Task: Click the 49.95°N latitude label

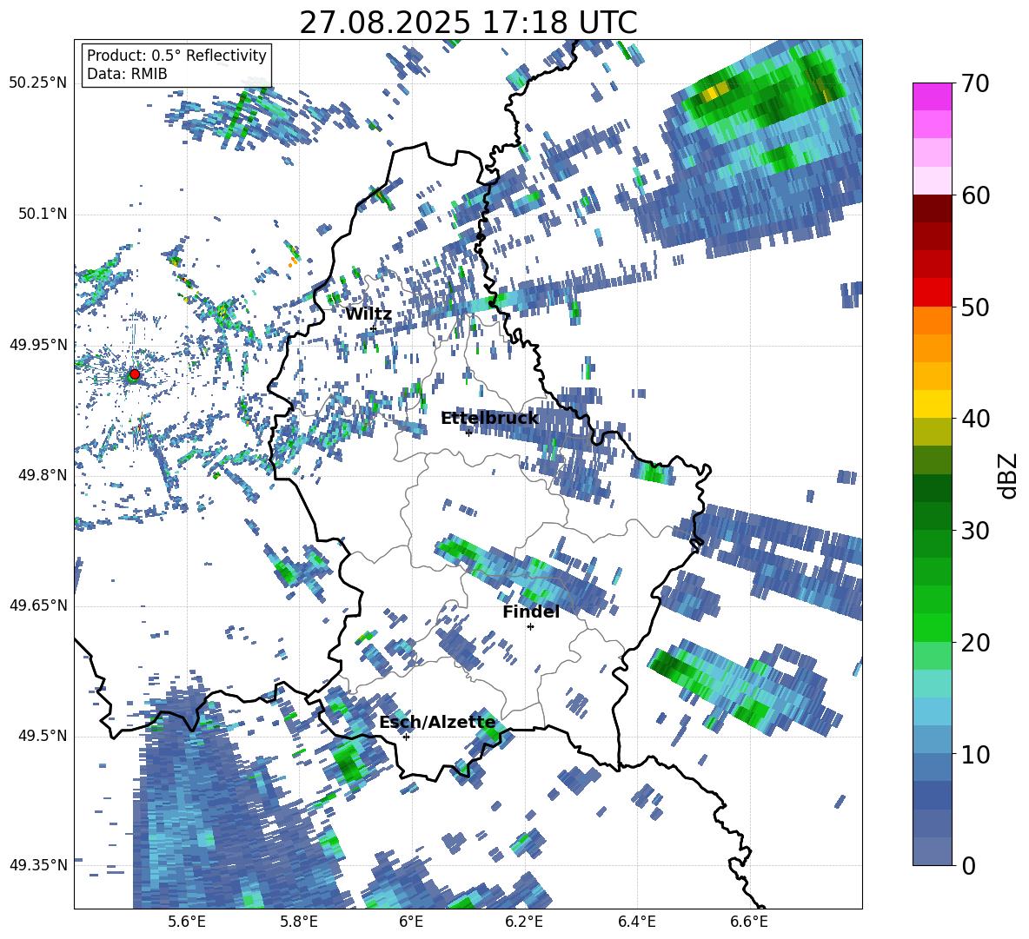Action: [38, 344]
